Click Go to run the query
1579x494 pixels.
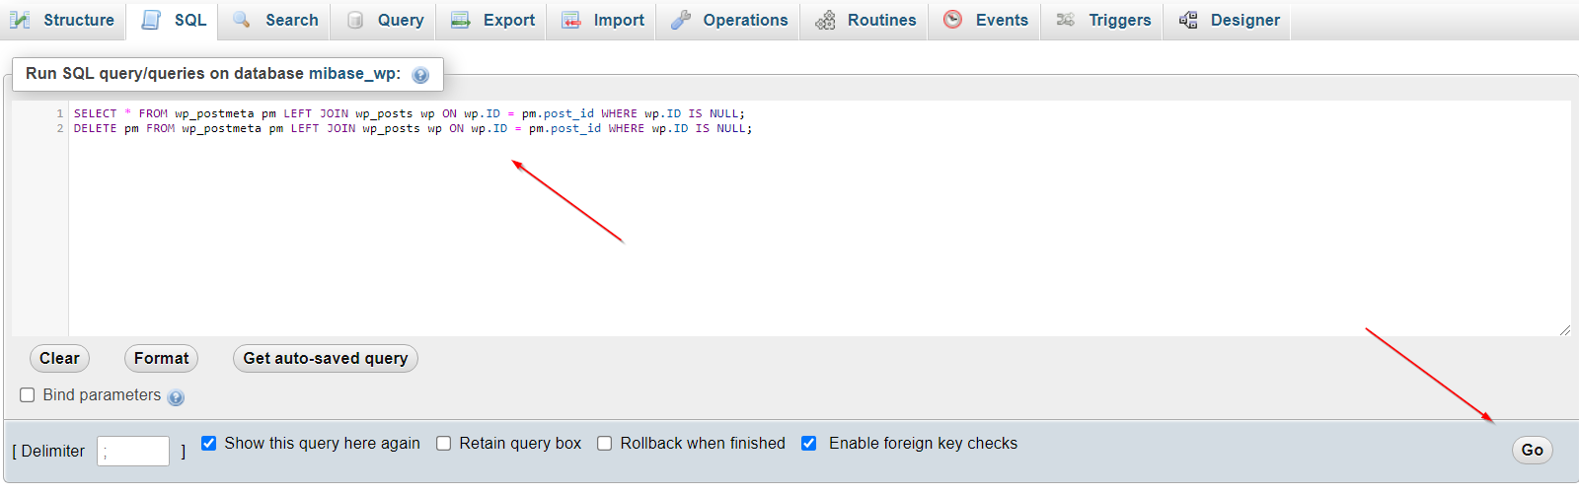[1532, 450]
